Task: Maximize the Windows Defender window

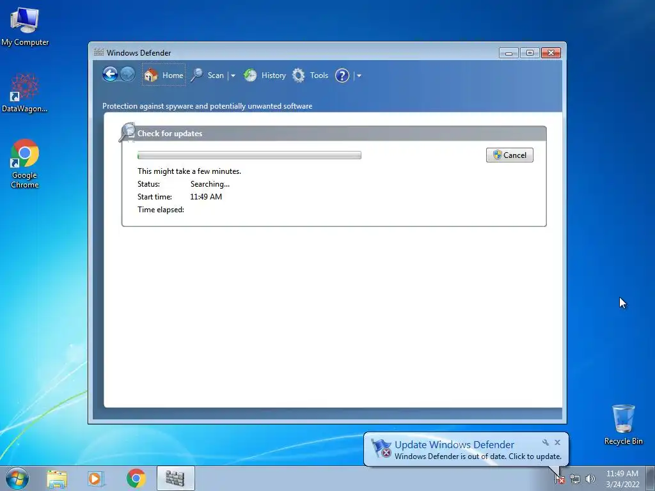Action: click(x=530, y=53)
